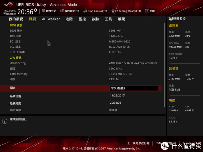203x152 pixels.
Task: Click memory voltage reading 1.200 V
Action: (x=189, y=79)
